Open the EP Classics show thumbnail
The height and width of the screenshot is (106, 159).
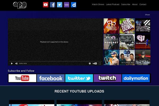143,42
